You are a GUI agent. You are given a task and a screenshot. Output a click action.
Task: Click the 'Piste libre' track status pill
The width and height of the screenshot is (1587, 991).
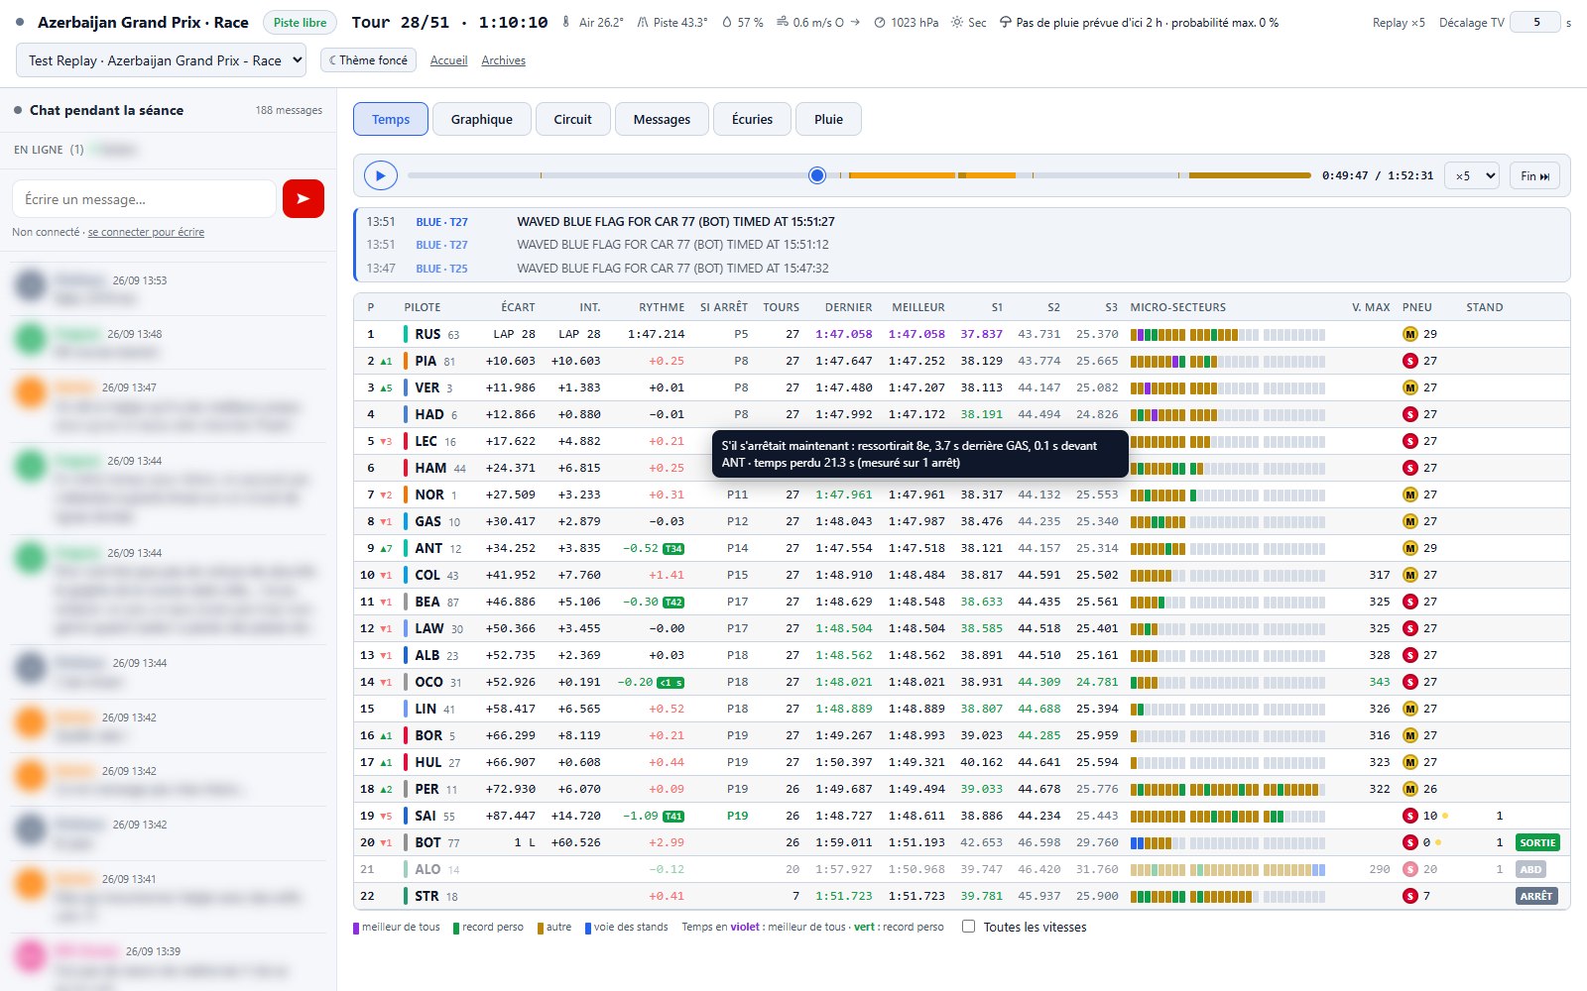pos(300,22)
